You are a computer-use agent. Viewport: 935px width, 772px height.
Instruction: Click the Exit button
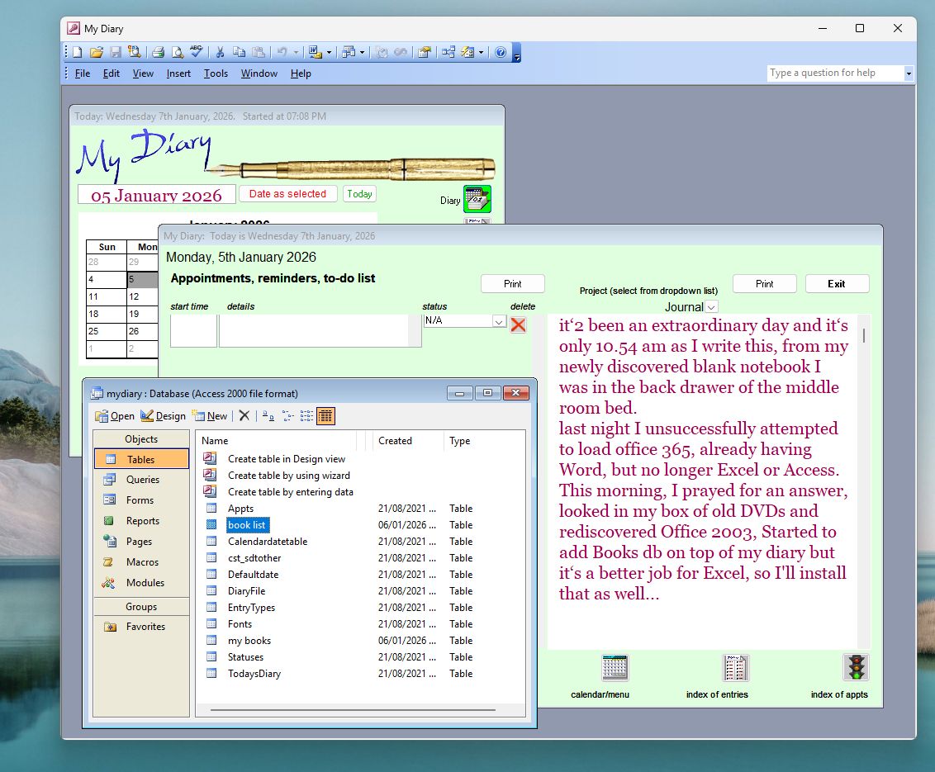coord(837,284)
